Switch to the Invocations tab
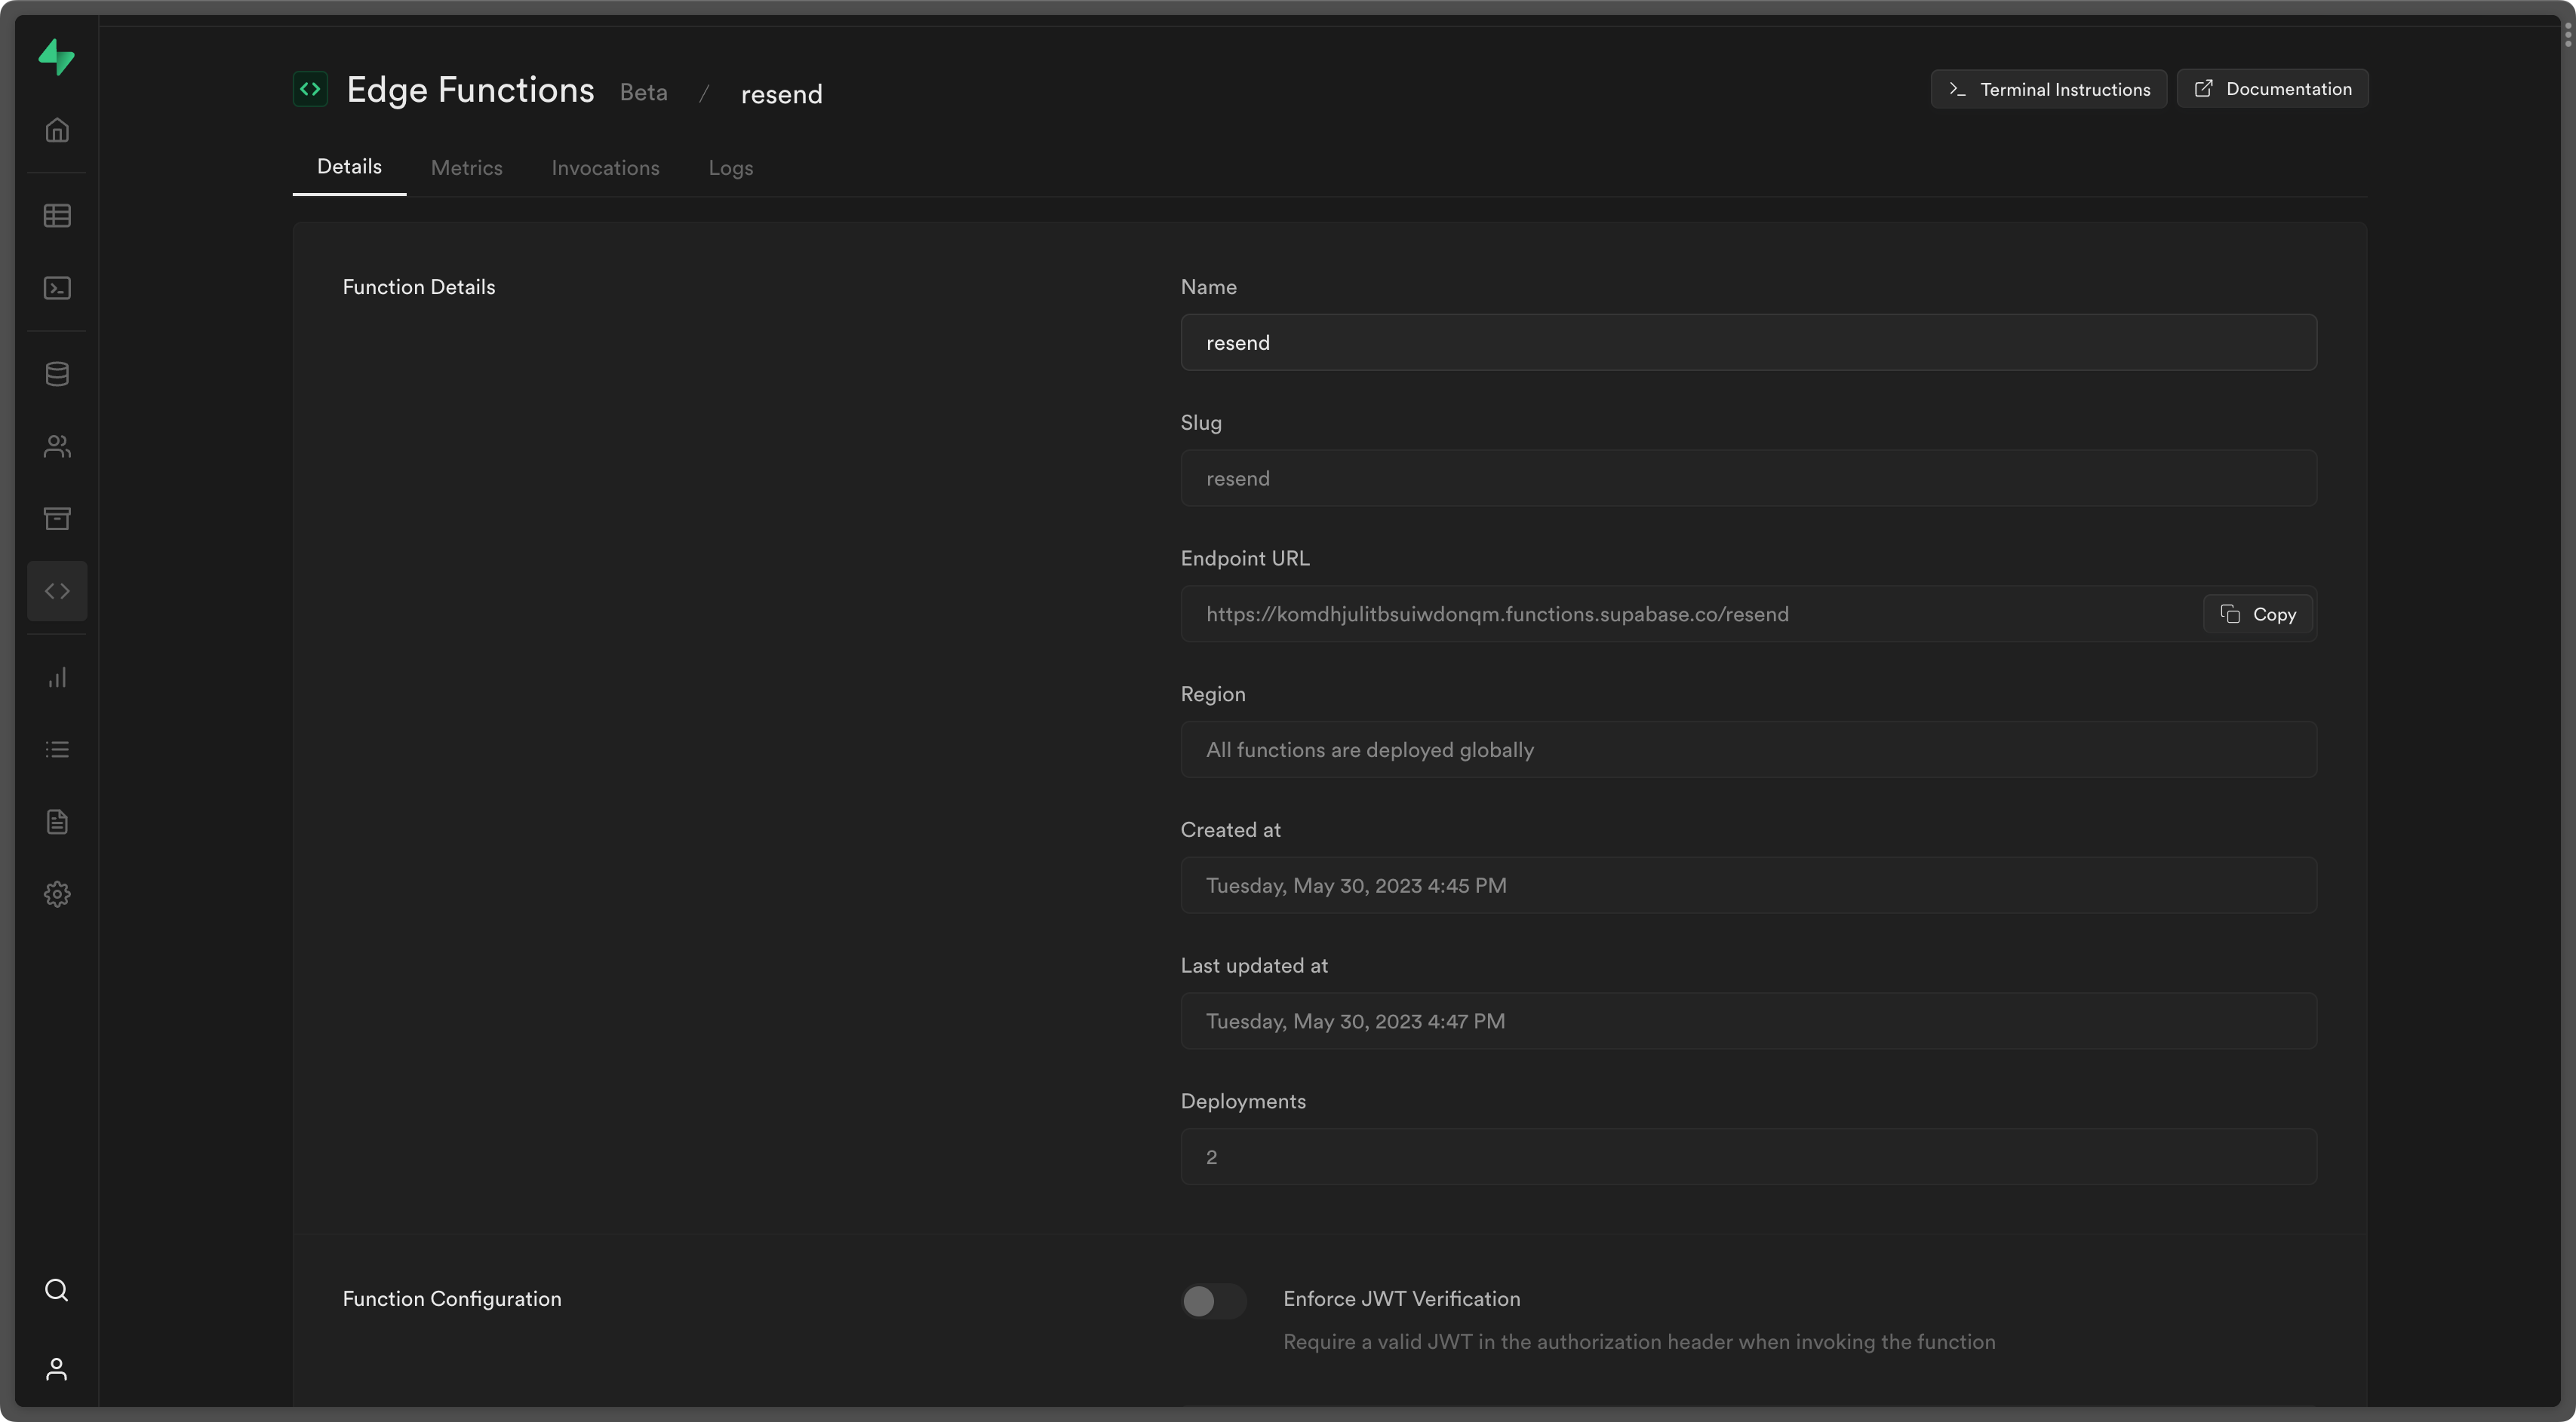Viewport: 2576px width, 1422px height. coord(605,168)
